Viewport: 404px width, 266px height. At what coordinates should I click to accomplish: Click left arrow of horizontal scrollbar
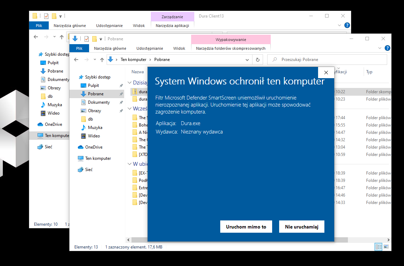128,240
